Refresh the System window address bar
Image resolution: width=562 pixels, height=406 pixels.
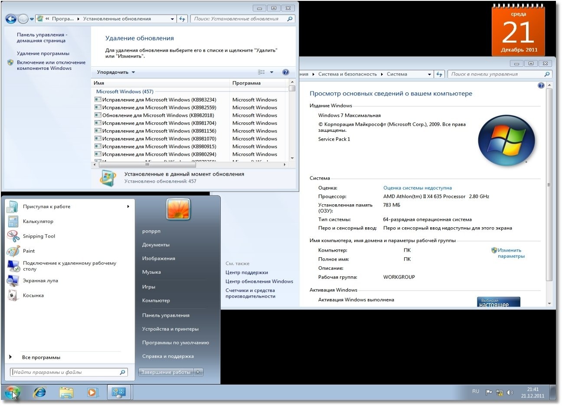click(x=439, y=74)
